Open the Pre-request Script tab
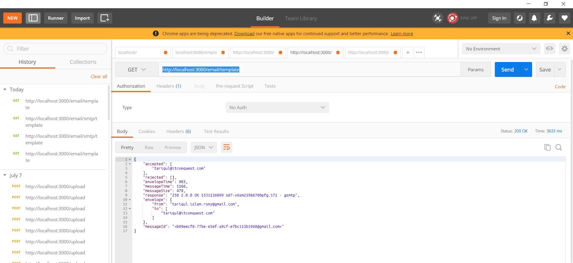 (x=235, y=86)
